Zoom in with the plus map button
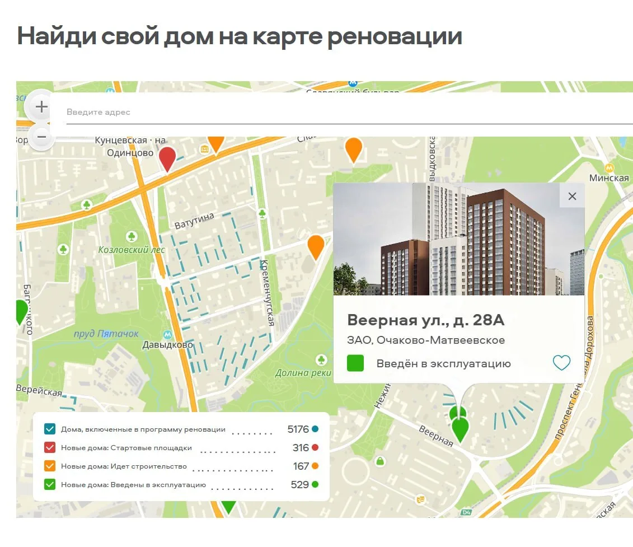 [x=41, y=107]
